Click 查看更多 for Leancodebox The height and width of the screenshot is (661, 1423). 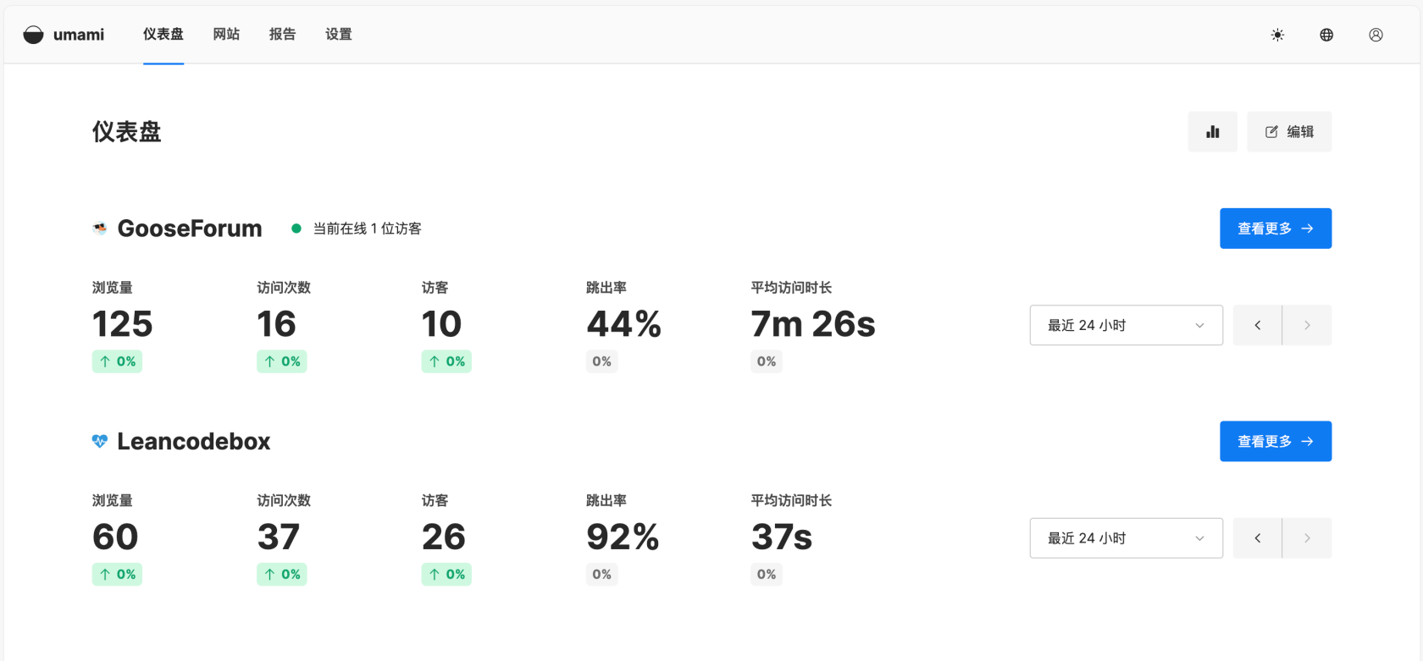1276,441
